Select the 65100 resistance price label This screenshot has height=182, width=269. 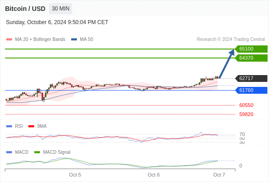(x=251, y=49)
